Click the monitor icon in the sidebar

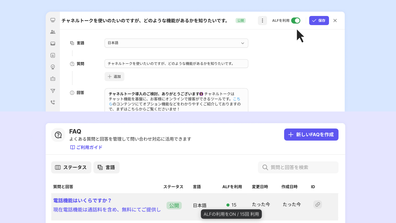pos(53,20)
